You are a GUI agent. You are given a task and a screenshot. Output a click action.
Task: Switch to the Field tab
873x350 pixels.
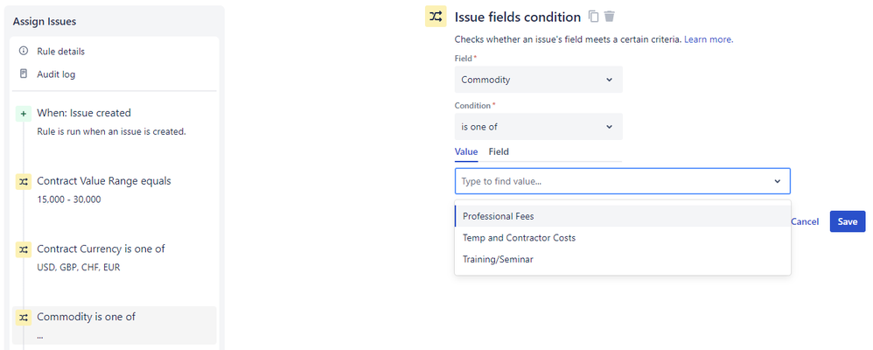(x=499, y=152)
